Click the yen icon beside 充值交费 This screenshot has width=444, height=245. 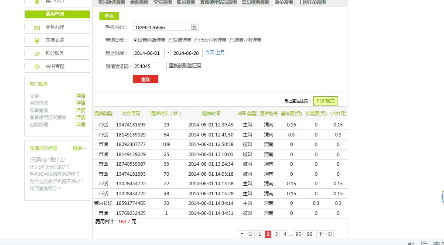click(x=37, y=41)
